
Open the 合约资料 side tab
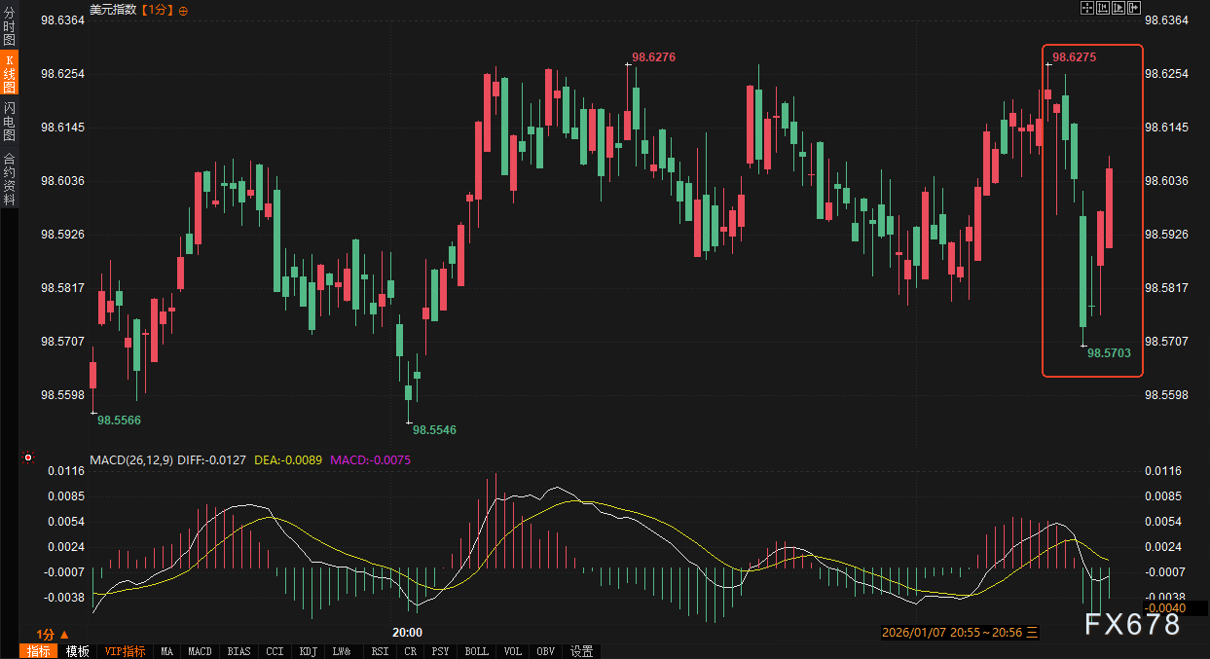9,178
